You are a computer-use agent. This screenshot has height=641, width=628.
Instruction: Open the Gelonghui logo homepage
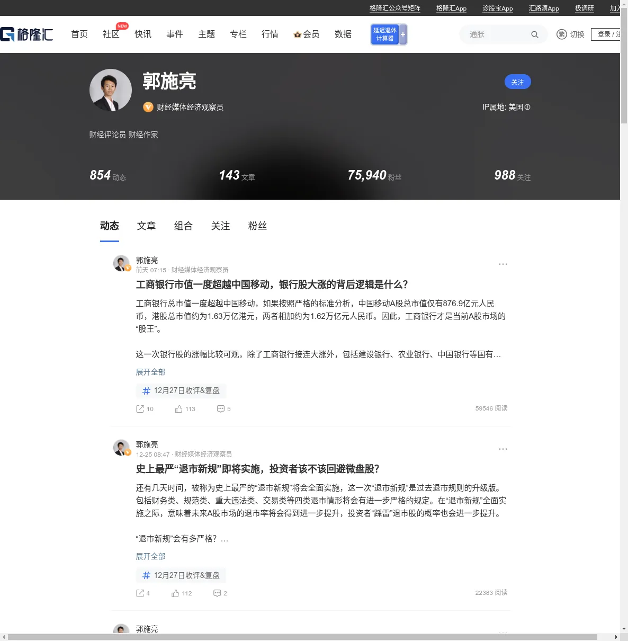point(26,34)
